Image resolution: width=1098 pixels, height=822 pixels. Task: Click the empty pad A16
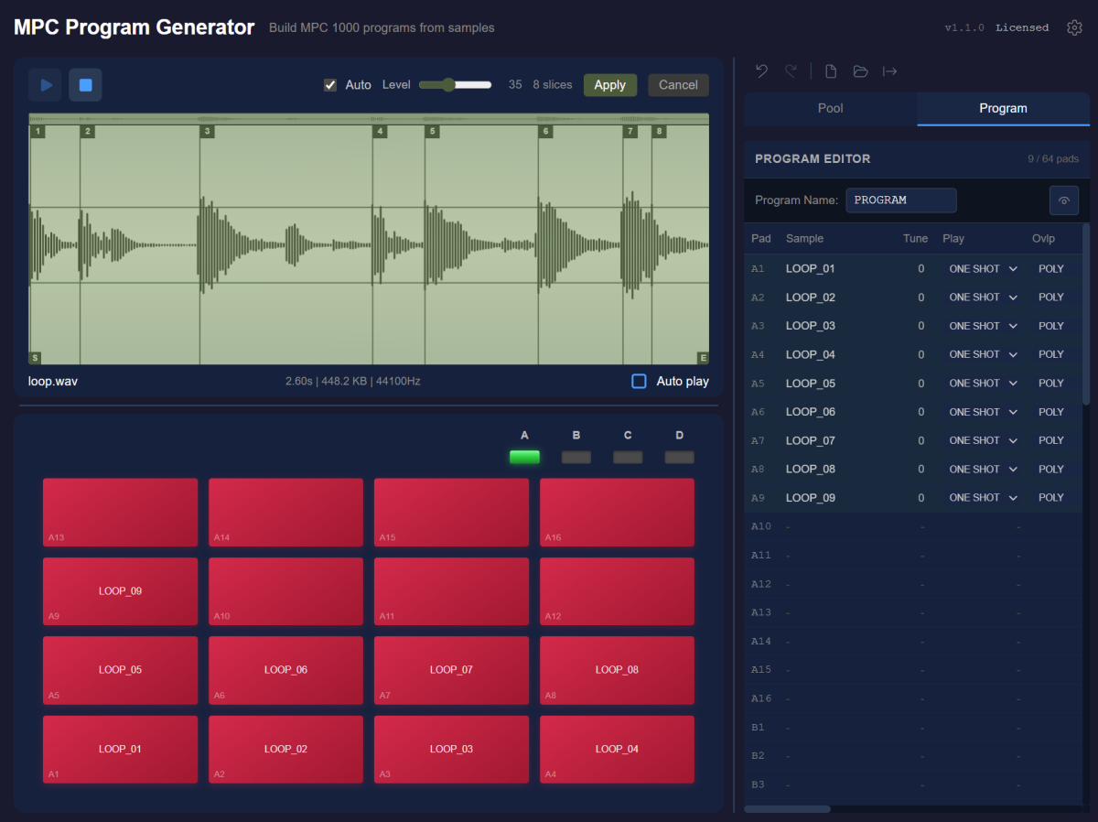point(617,512)
